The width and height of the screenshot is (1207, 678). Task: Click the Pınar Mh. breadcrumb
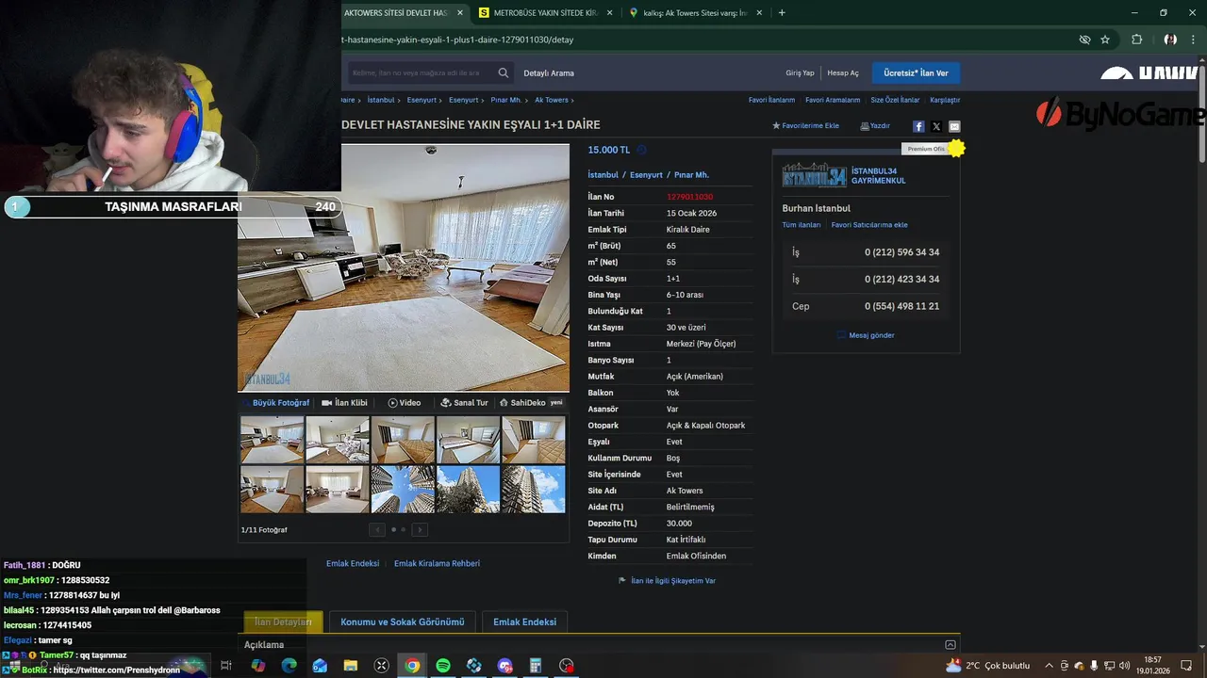pyautogui.click(x=505, y=100)
